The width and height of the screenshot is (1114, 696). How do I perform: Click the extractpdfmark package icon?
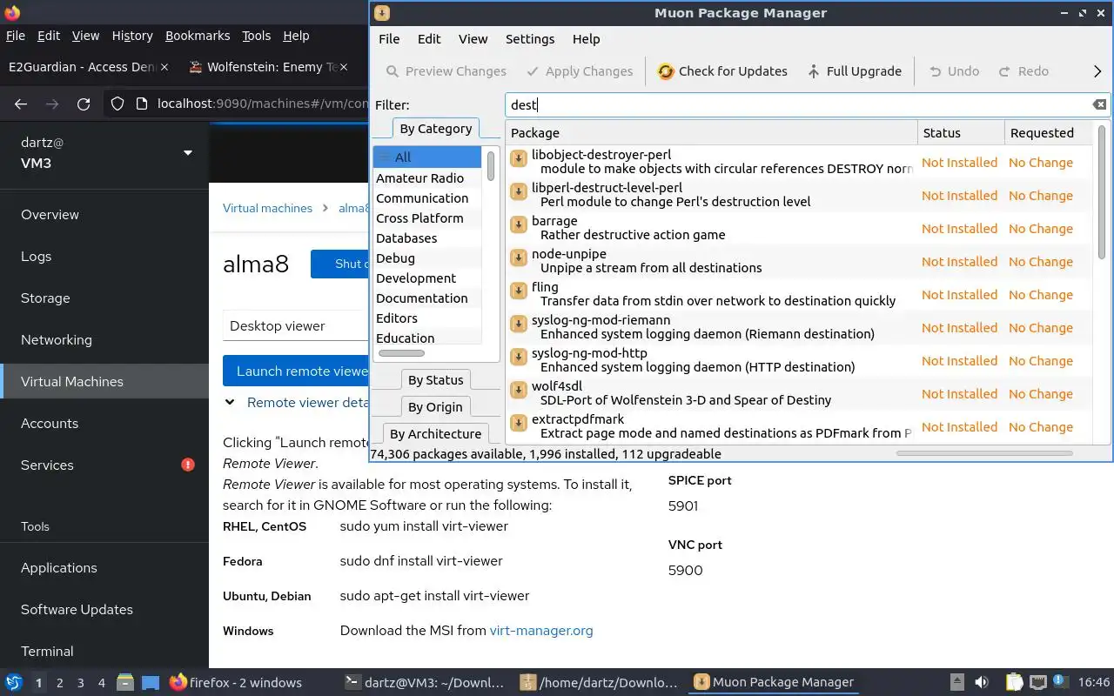coord(518,423)
